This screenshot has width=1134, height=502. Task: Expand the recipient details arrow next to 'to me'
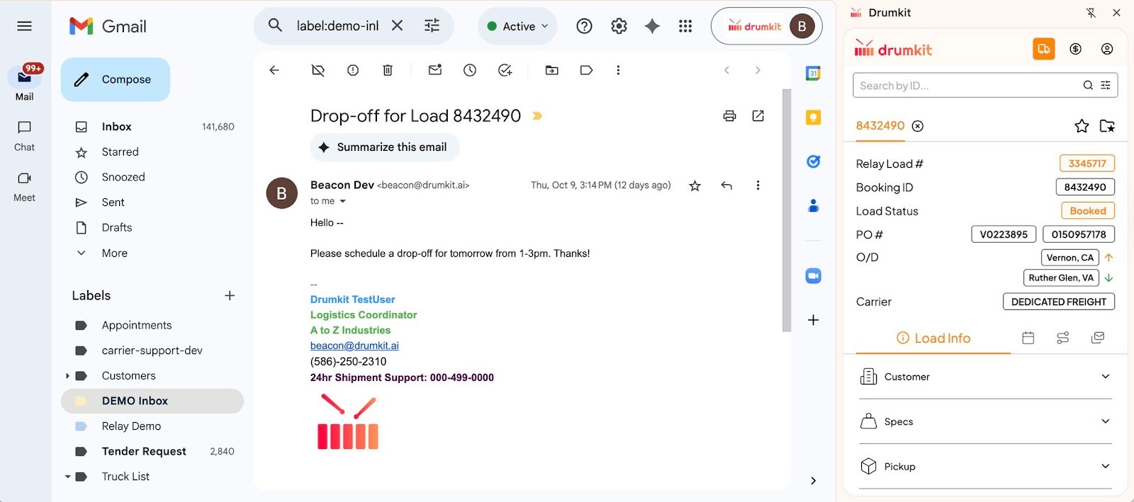[x=343, y=202]
